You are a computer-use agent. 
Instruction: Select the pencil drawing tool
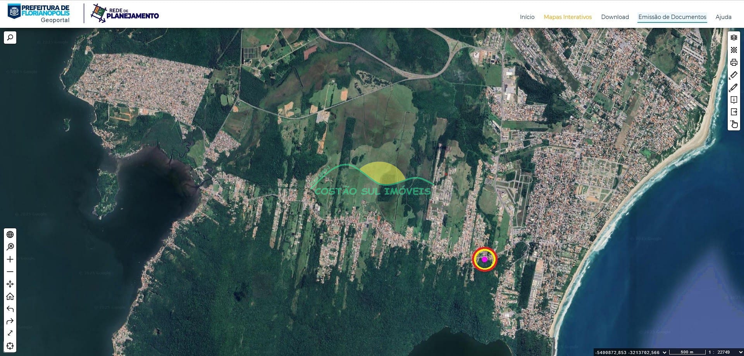734,87
